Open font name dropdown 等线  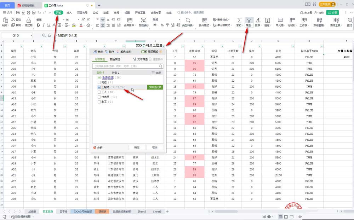[64, 20]
